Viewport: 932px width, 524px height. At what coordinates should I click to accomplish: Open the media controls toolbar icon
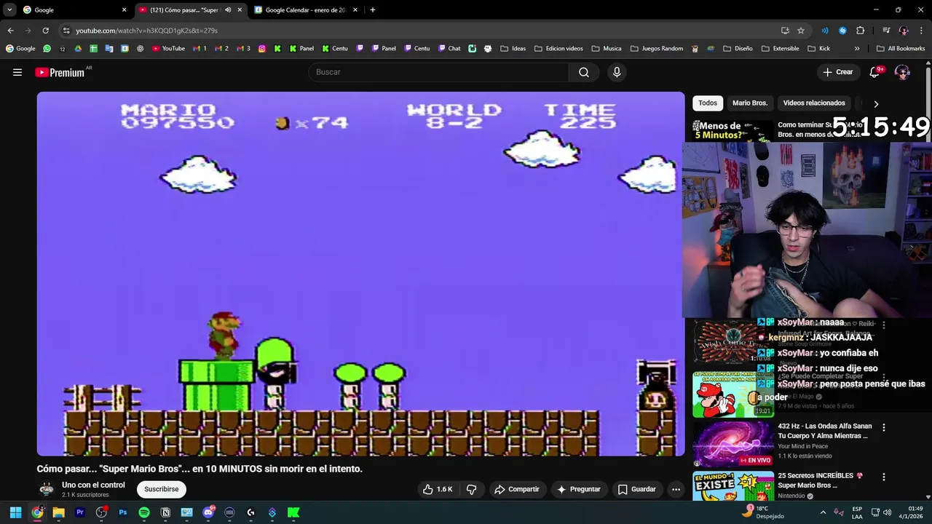click(886, 31)
